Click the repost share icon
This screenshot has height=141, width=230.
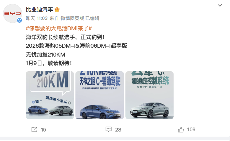(34, 130)
